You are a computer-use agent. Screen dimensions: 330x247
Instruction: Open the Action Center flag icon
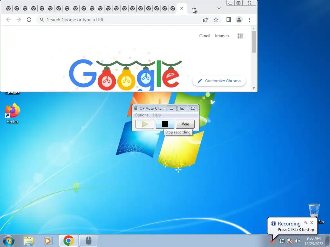[x=290, y=241]
